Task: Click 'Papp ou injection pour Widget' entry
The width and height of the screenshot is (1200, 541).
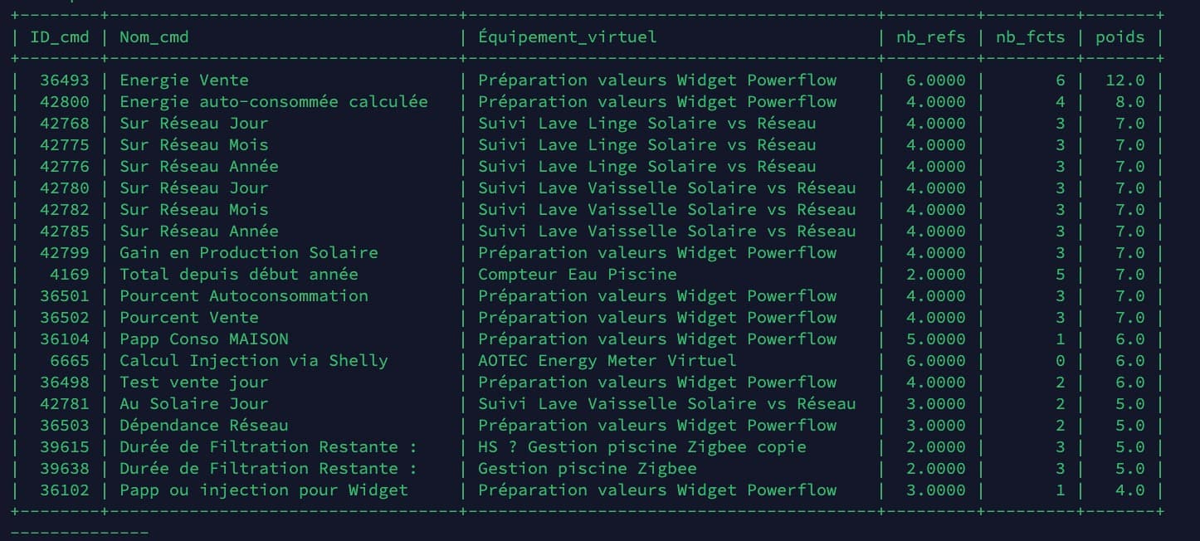Action: [263, 490]
